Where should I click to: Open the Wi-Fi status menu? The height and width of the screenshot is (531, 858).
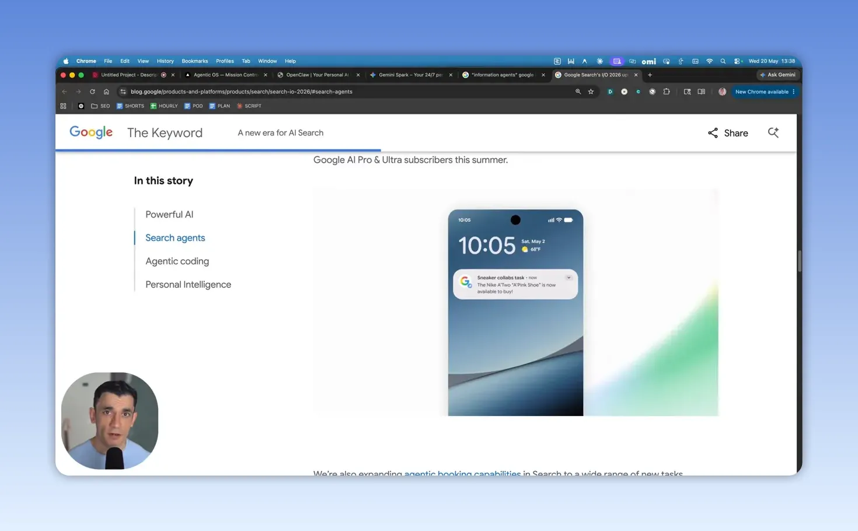[x=709, y=61]
